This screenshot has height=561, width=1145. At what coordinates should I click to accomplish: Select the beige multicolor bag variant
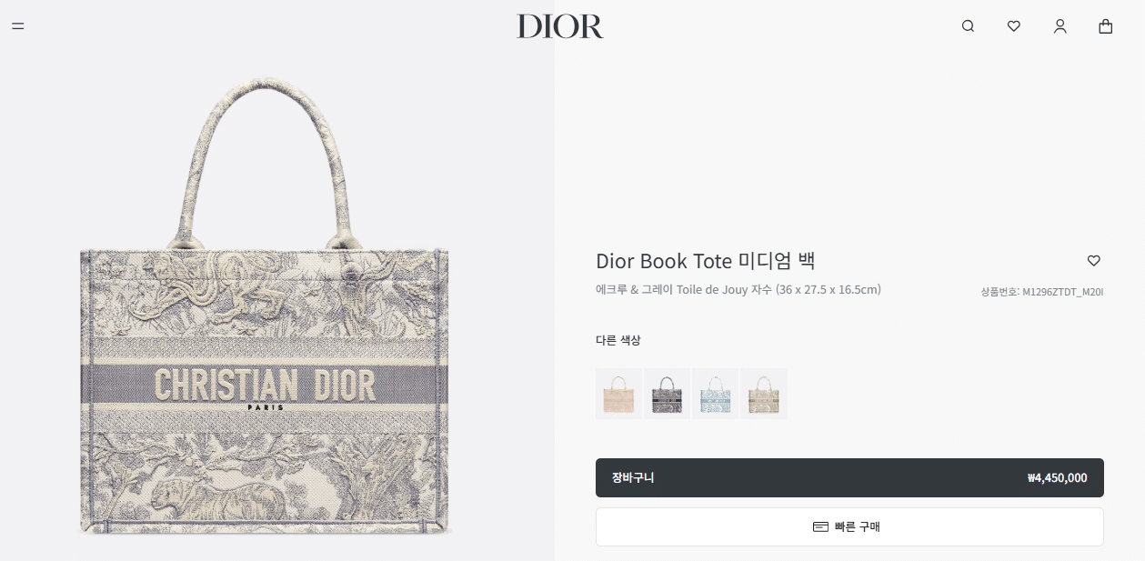(764, 394)
